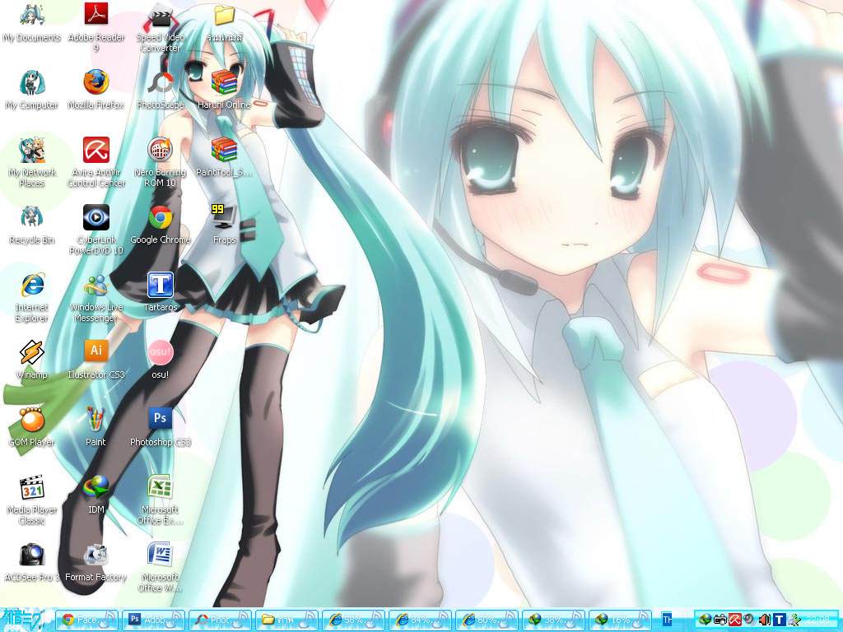Open the My Computer desktop icon
The image size is (843, 632).
pyautogui.click(x=32, y=90)
